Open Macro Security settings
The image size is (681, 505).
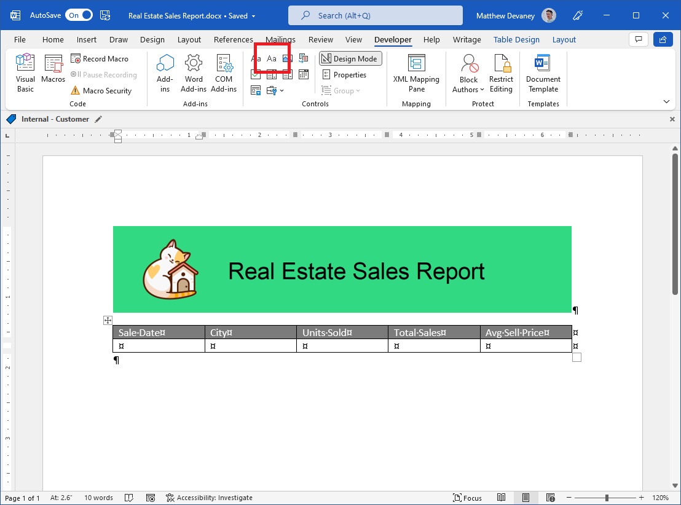(x=103, y=90)
